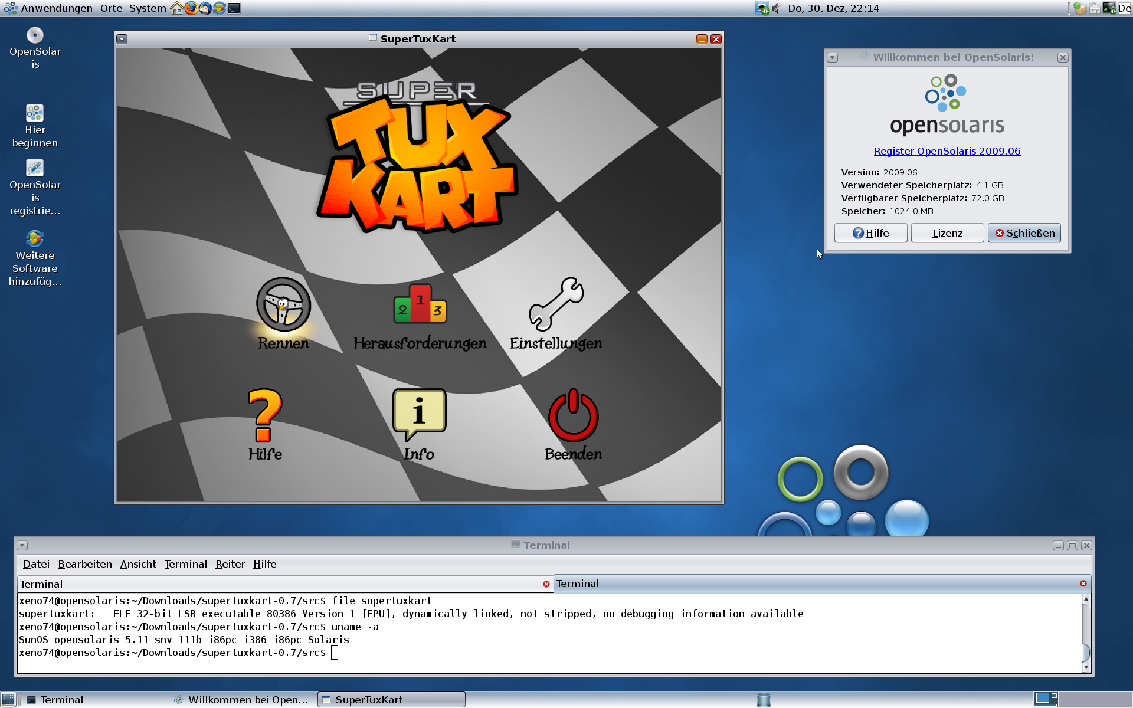Click the network status icon beside volume
The width and height of the screenshot is (1133, 708).
762,8
